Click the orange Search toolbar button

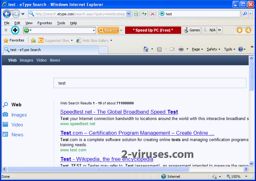tap(108, 30)
